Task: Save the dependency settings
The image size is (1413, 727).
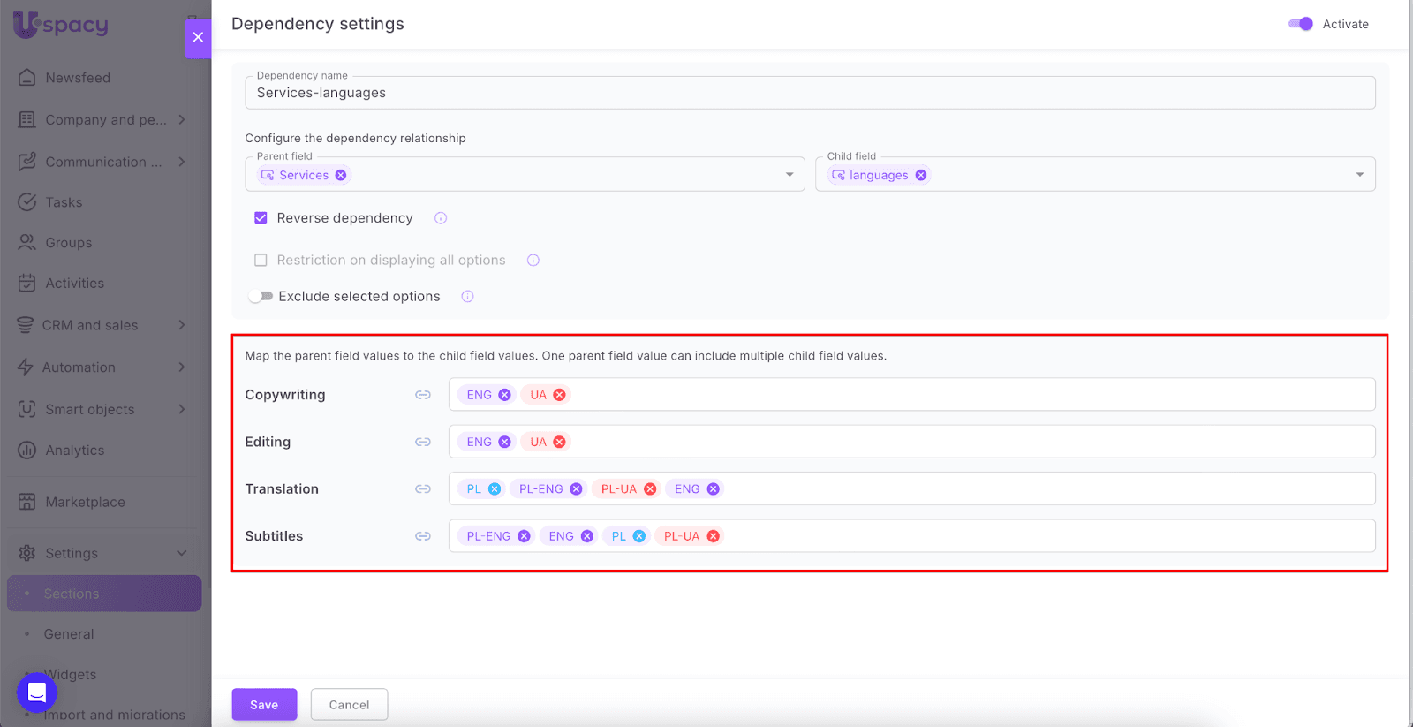Action: pyautogui.click(x=264, y=705)
